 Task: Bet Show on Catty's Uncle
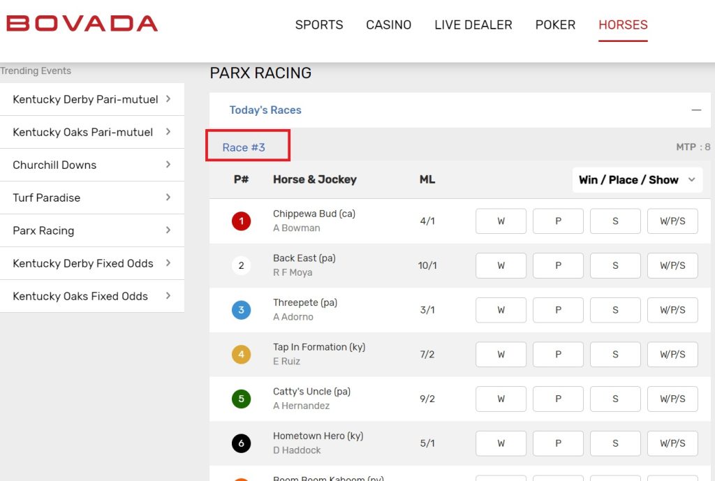pos(615,399)
